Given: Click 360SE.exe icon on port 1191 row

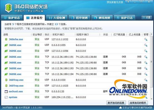Looking at the screenshot, I should (6, 57).
